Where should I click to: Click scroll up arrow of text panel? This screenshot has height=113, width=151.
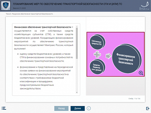77,27
